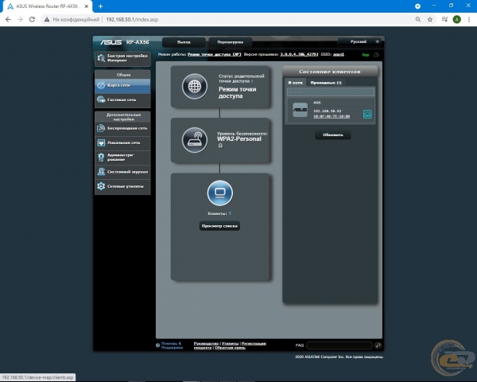Click the Клиенты count number 1

pos(230,213)
